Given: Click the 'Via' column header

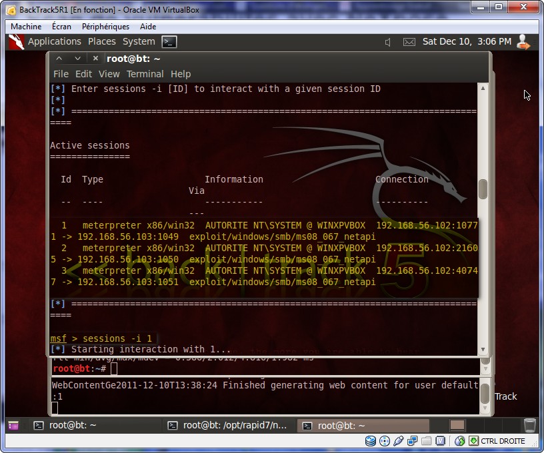Looking at the screenshot, I should coord(197,191).
